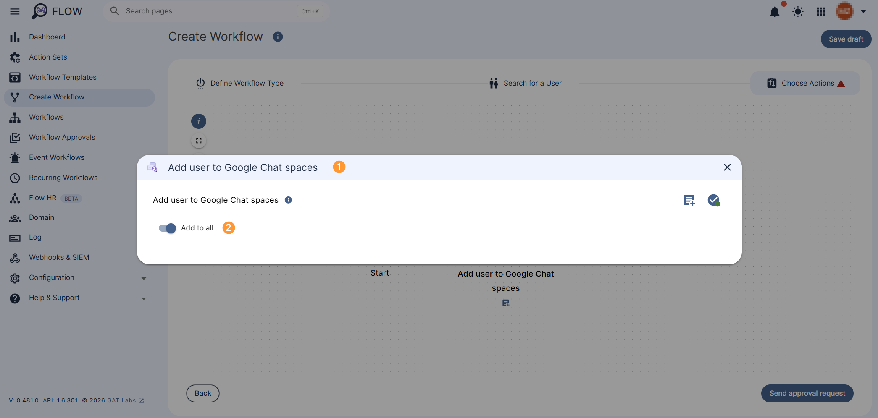
Task: Toggle the Add to all switch
Action: [x=167, y=228]
